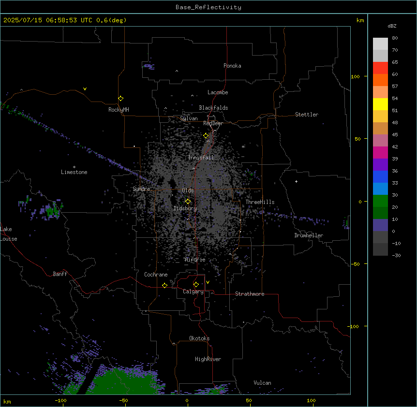Click the Didsbury label
Viewport: 417px width, 407px height.
pyautogui.click(x=185, y=208)
